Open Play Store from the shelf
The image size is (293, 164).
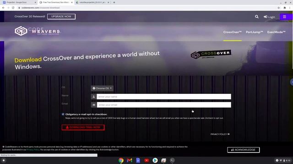tap(155, 160)
